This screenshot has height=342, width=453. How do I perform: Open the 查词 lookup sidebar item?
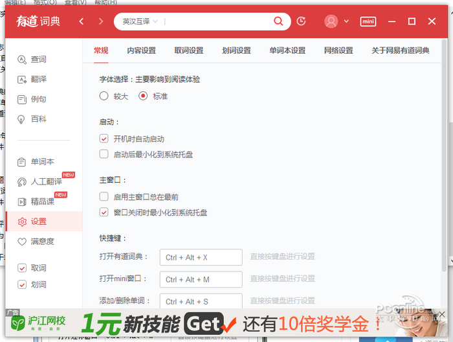(x=32, y=60)
